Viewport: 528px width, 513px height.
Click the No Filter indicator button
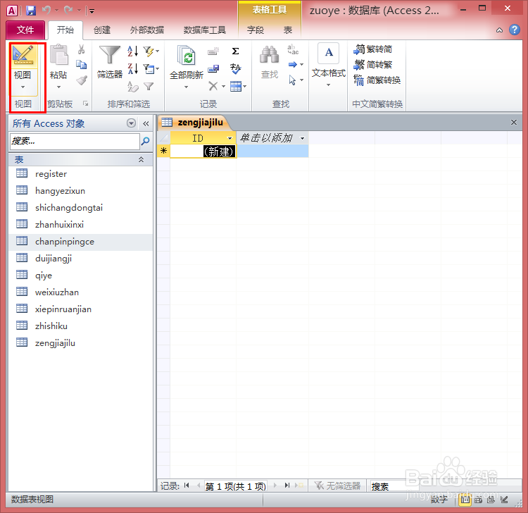(337, 486)
